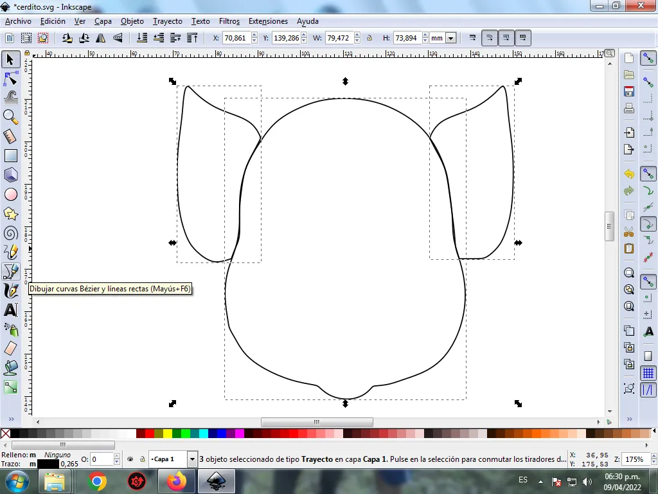This screenshot has height=494, width=658.
Task: Select the Bézier pen tool
Action: [10, 271]
